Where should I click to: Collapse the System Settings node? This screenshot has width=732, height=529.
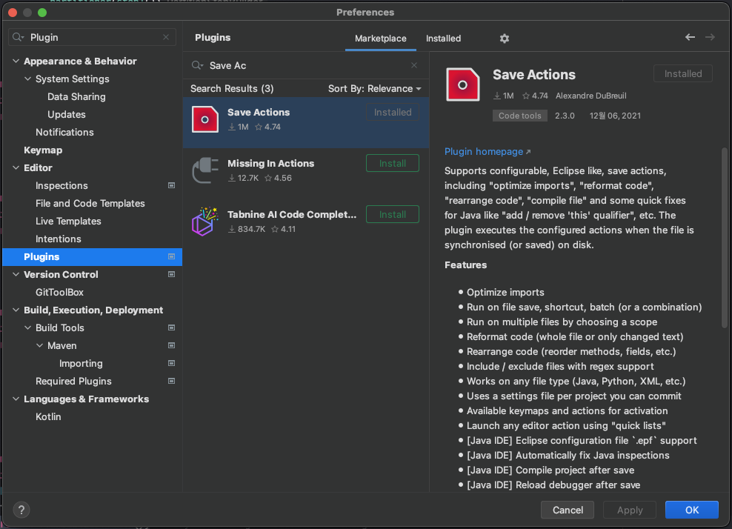pyautogui.click(x=27, y=79)
